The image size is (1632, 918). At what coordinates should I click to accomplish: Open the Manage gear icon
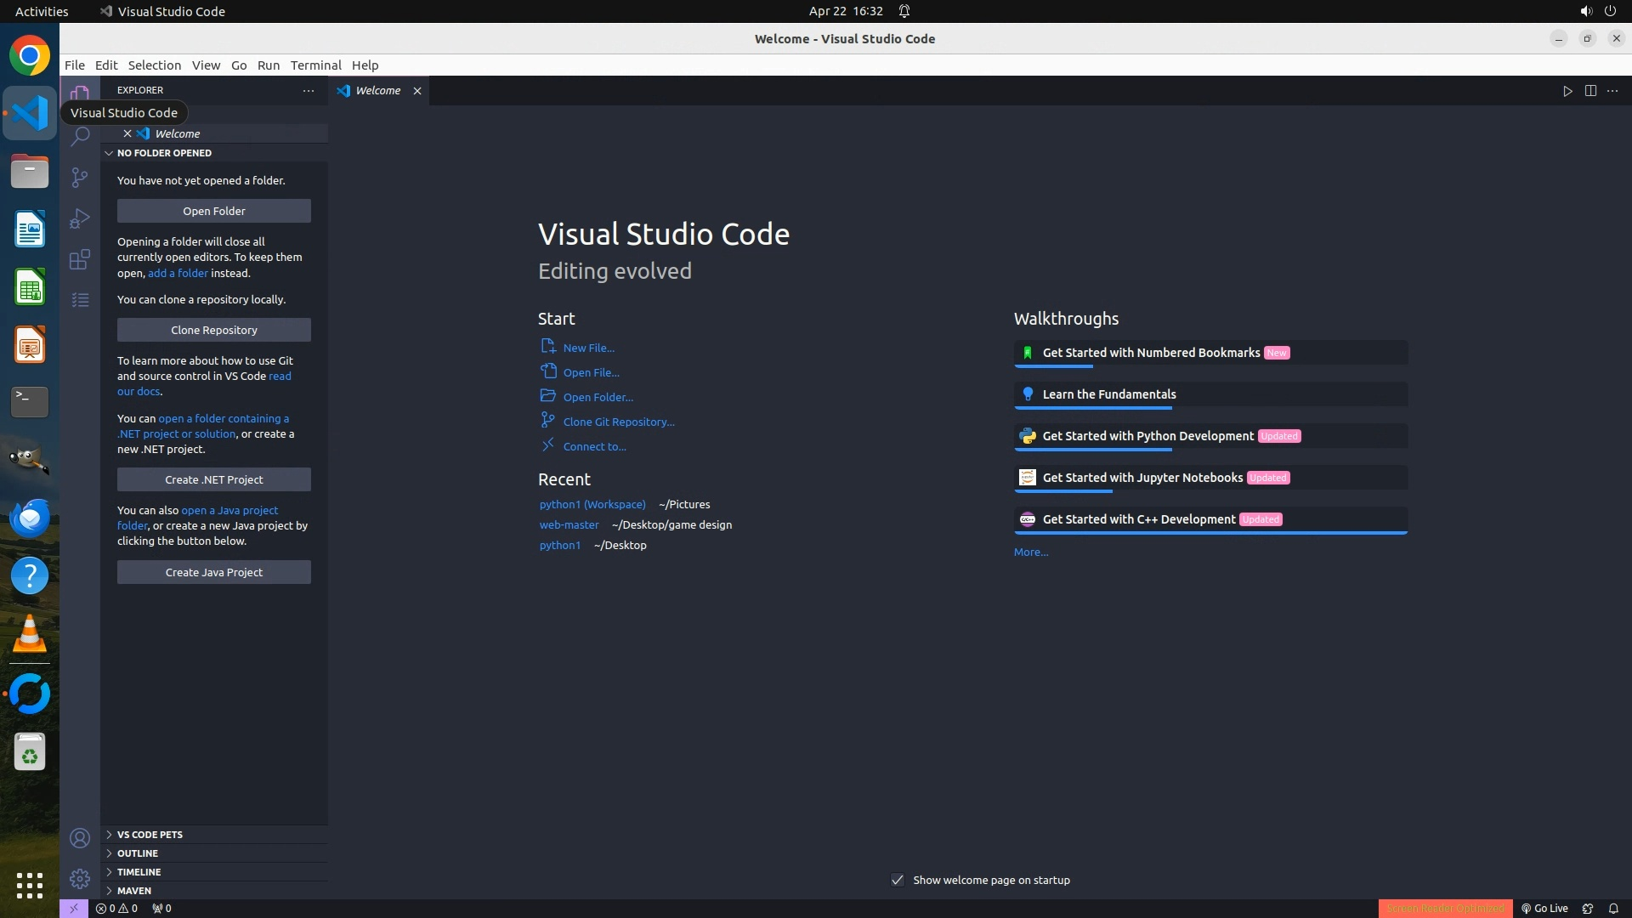click(x=80, y=878)
